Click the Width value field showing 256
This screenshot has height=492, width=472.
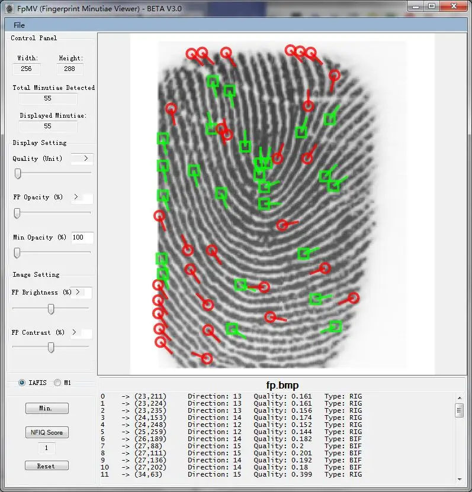point(27,69)
